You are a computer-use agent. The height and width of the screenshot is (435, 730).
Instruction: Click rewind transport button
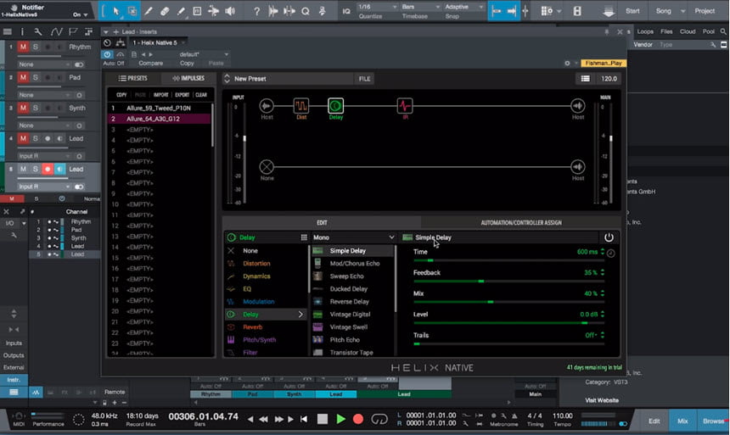coord(263,419)
